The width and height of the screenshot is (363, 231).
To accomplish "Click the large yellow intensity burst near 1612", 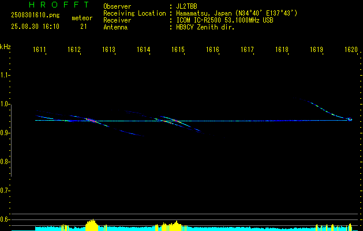I will tap(92, 225).
